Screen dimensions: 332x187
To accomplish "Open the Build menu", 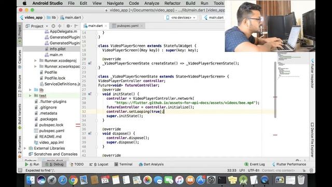I will (x=190, y=3).
